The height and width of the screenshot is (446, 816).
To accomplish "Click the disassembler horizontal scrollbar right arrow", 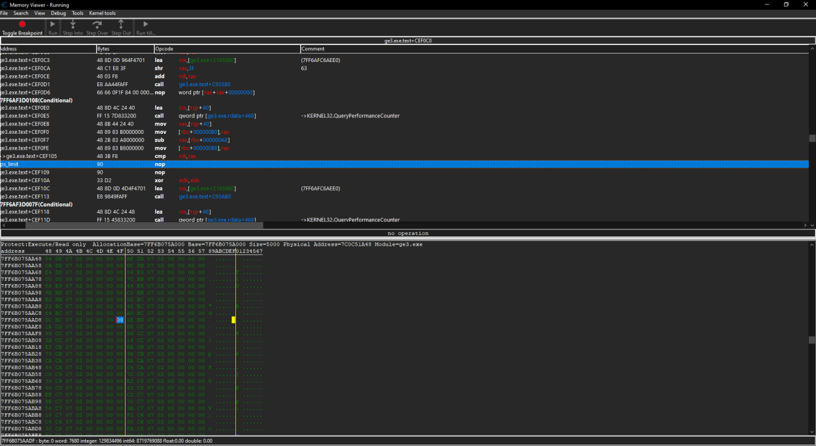I will 805,225.
